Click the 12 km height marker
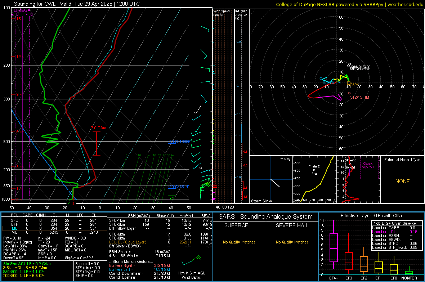 tap(21, 57)
